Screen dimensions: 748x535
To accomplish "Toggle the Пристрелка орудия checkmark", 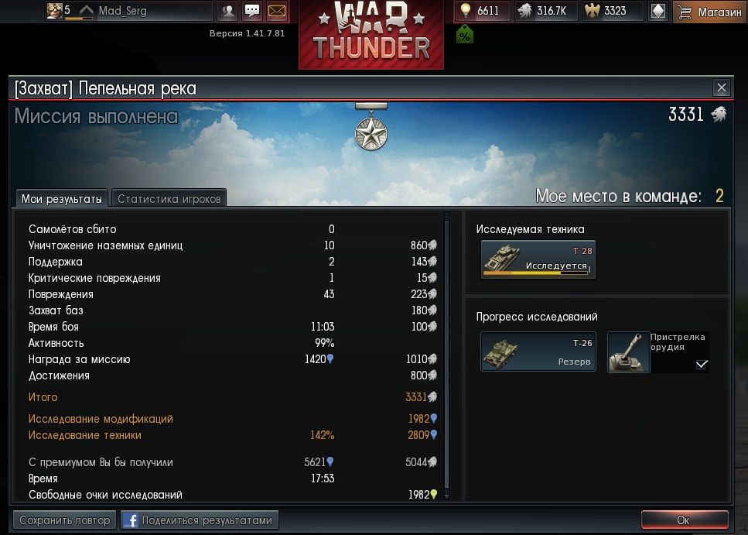I will (x=702, y=365).
